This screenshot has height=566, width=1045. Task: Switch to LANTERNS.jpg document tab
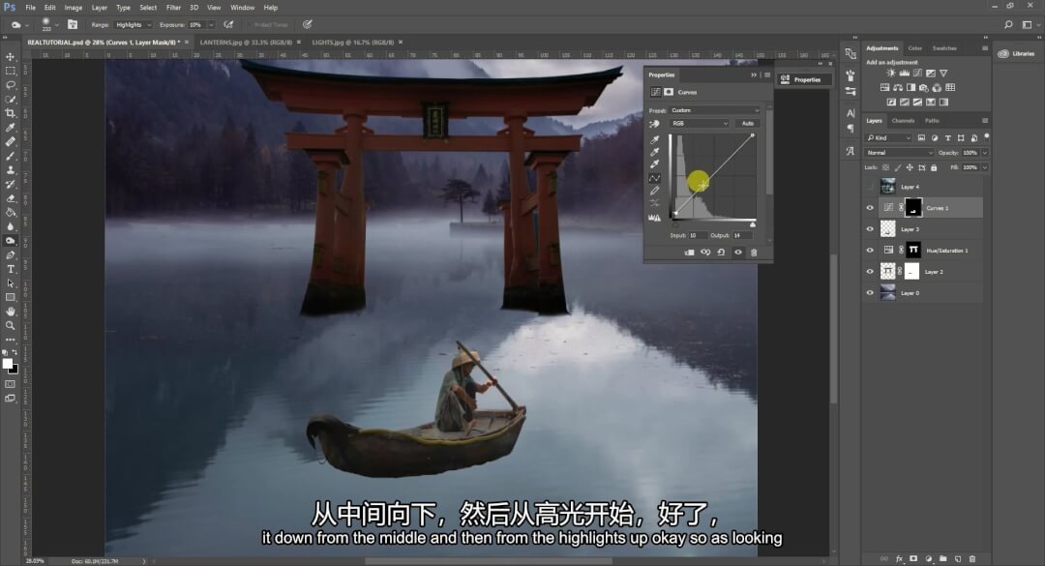pos(246,42)
